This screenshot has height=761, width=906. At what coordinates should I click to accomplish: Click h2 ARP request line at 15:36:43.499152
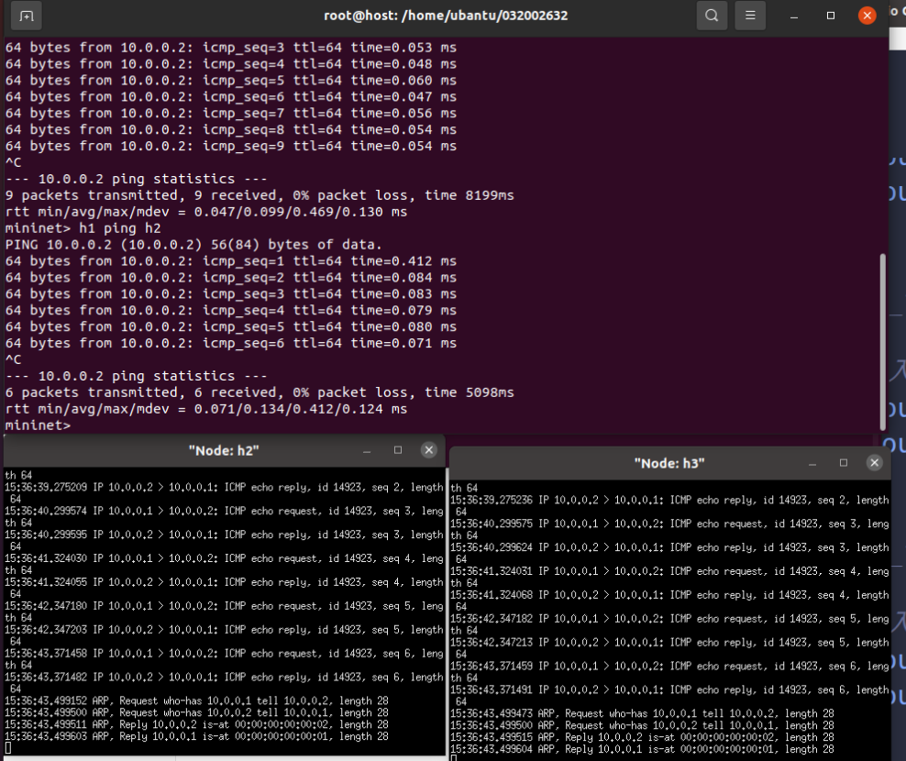pos(196,700)
